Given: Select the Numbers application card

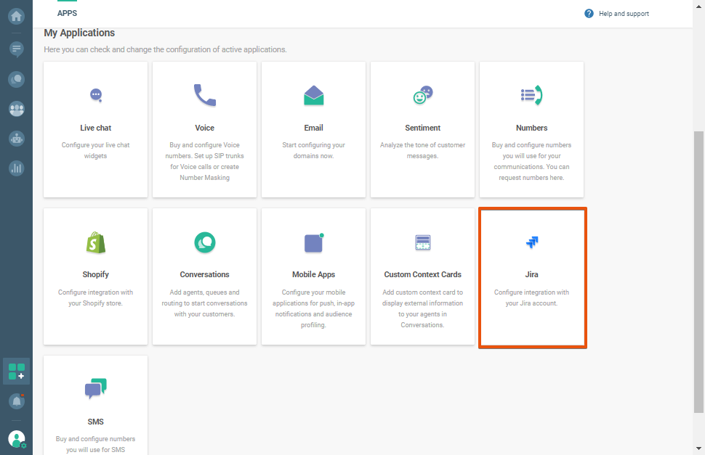Looking at the screenshot, I should 531,129.
